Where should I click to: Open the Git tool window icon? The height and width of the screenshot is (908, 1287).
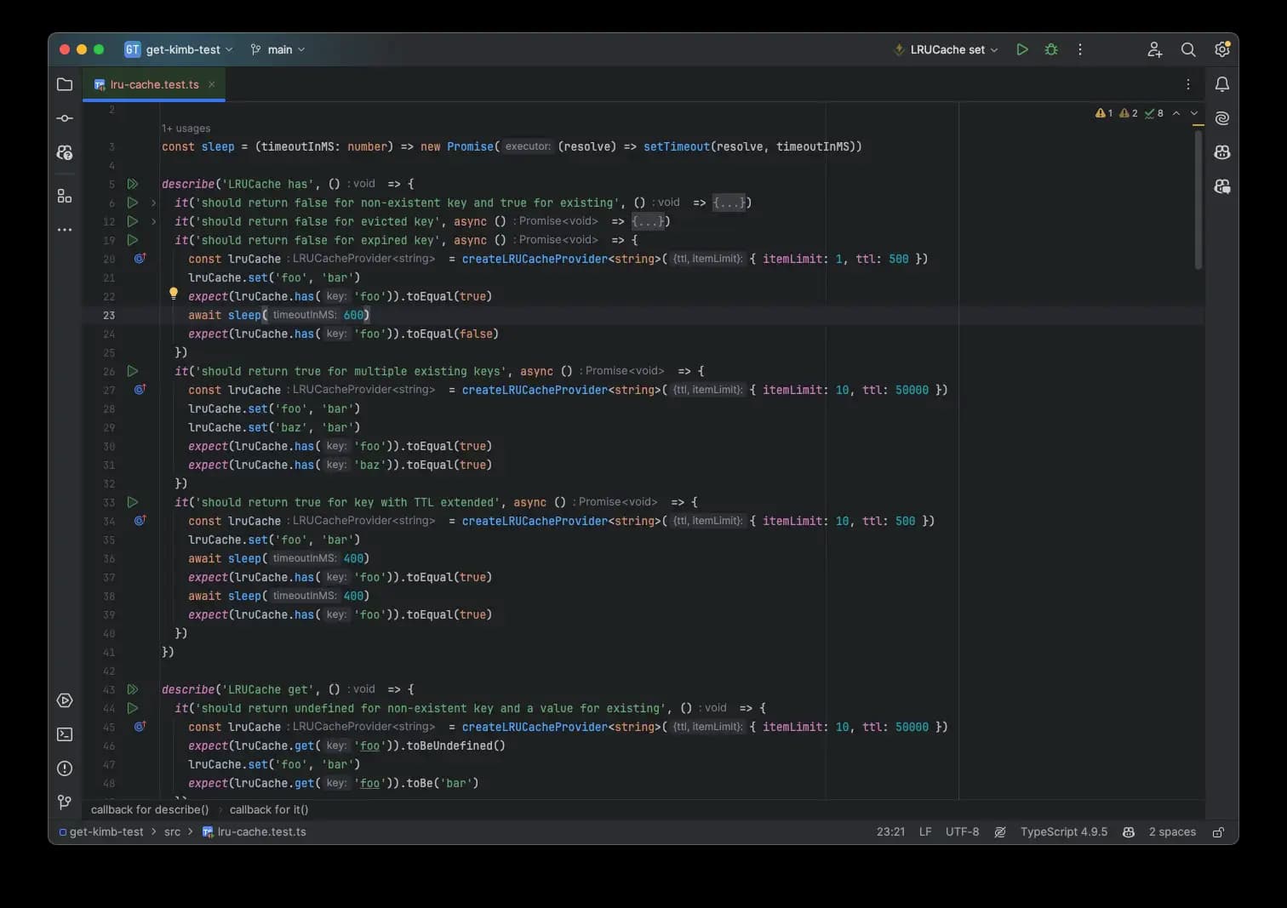(65, 802)
